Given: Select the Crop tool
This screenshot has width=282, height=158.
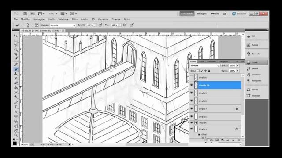Looking at the screenshot, I should click(16, 54).
